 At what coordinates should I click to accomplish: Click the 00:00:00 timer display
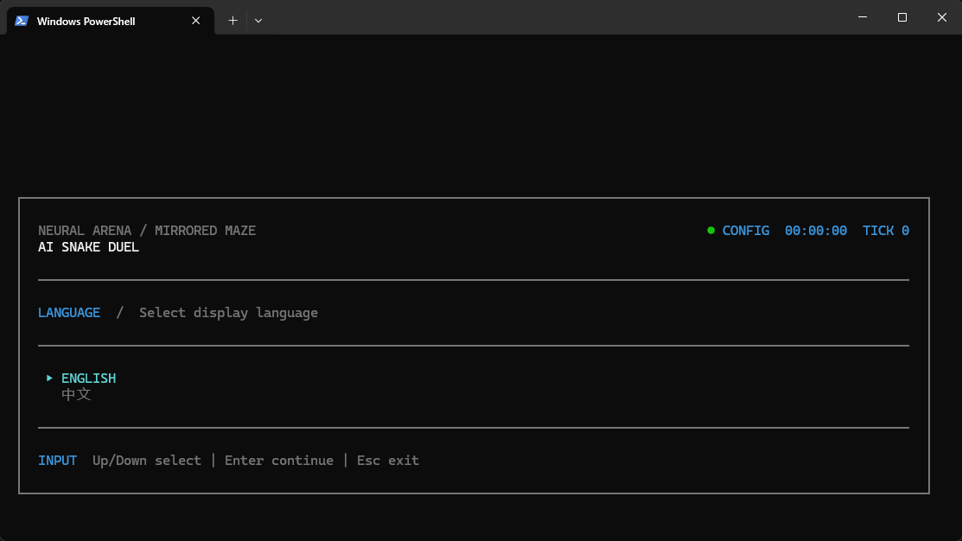point(815,231)
